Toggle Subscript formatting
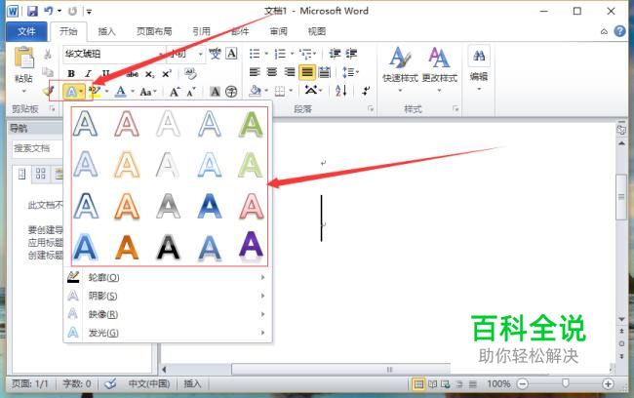 point(149,74)
